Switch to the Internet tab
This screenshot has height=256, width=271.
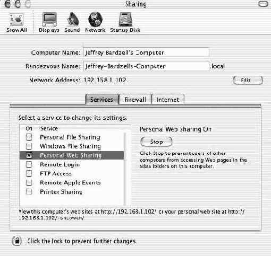[x=167, y=100]
